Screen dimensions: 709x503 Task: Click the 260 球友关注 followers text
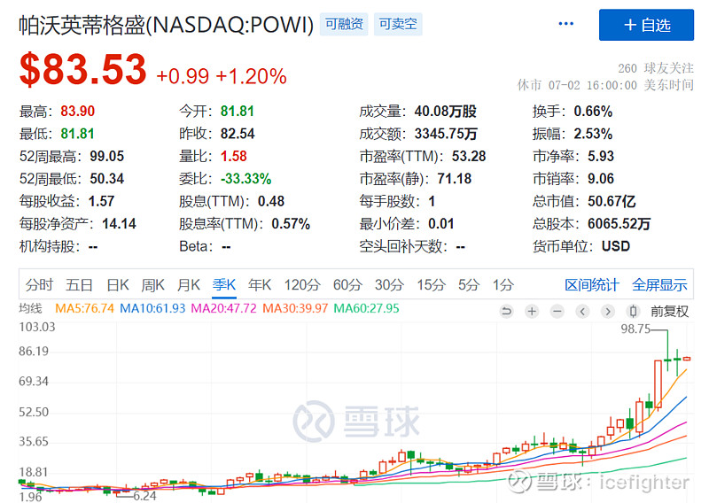[656, 68]
